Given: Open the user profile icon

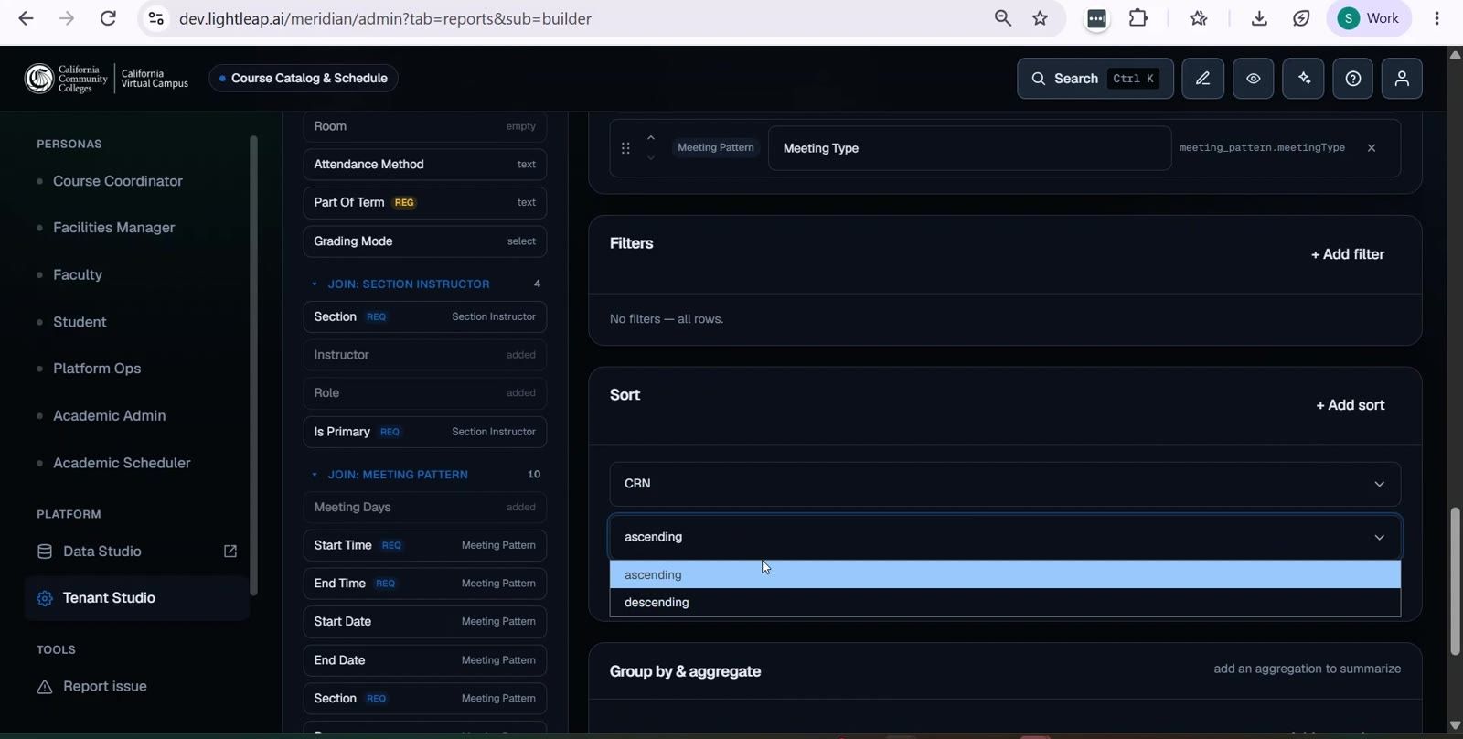Looking at the screenshot, I should point(1402,79).
